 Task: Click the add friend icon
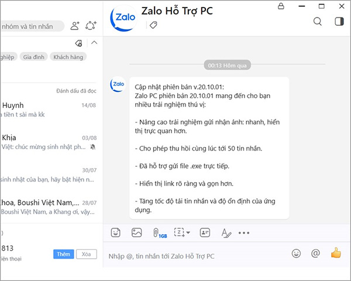coord(75,26)
